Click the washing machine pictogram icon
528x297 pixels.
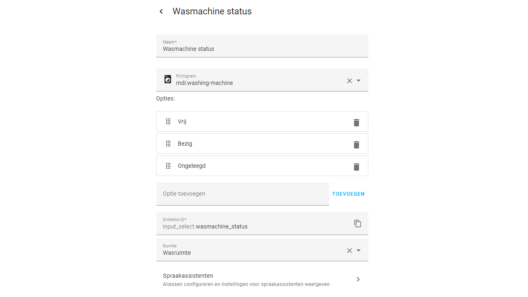(x=168, y=80)
